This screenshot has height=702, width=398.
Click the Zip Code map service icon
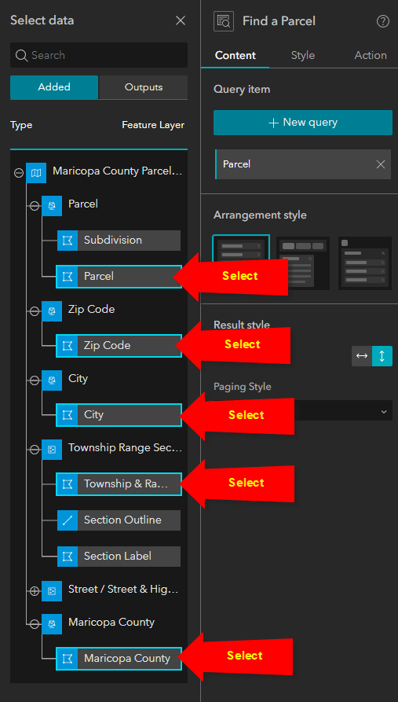52,311
